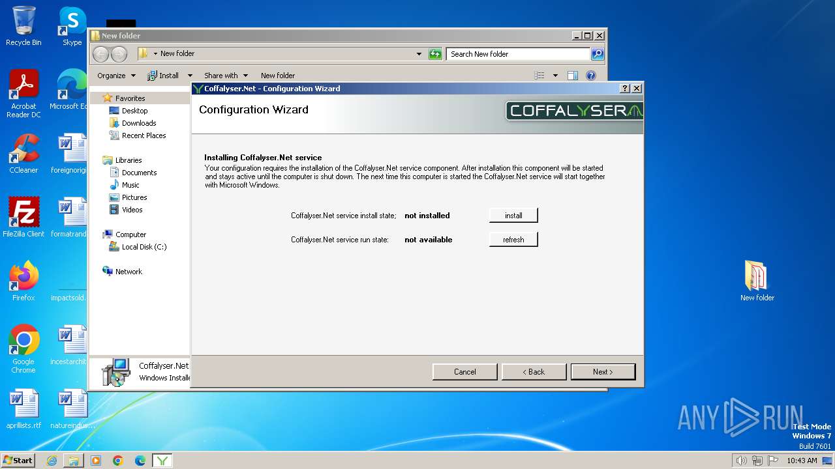Click New folder toolbar button in Explorer
The width and height of the screenshot is (835, 469).
(278, 76)
